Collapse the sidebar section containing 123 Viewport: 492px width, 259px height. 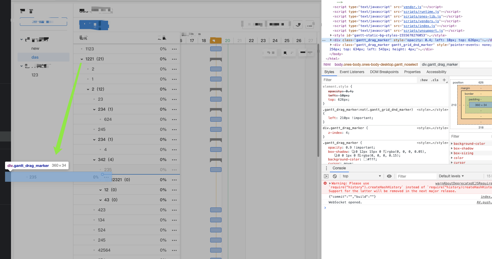[x=21, y=66]
